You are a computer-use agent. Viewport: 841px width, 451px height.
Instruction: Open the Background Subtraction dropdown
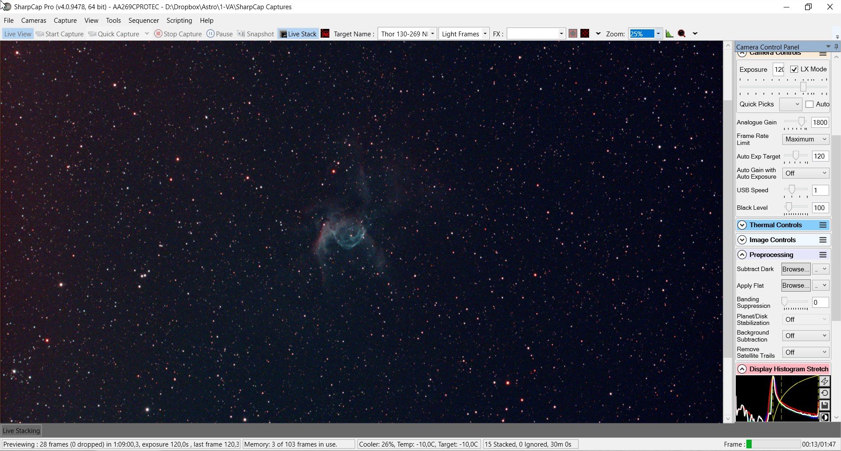point(806,336)
